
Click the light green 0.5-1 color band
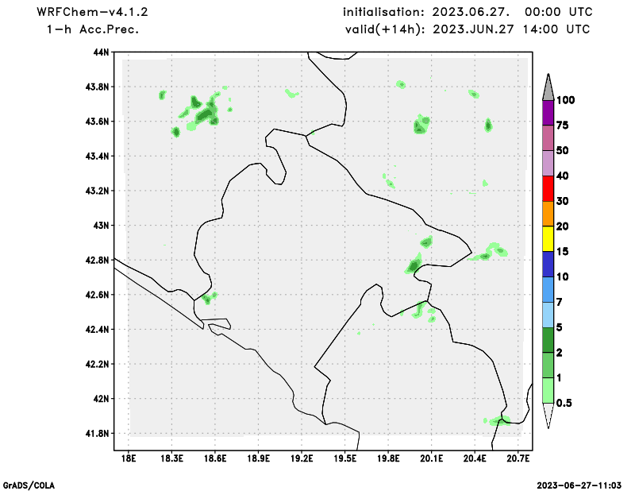pos(548,390)
